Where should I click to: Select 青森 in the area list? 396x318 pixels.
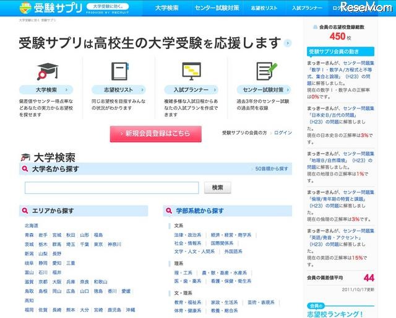(29, 235)
